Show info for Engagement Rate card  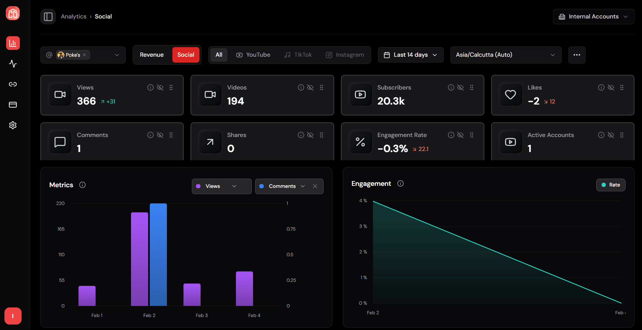coord(451,135)
